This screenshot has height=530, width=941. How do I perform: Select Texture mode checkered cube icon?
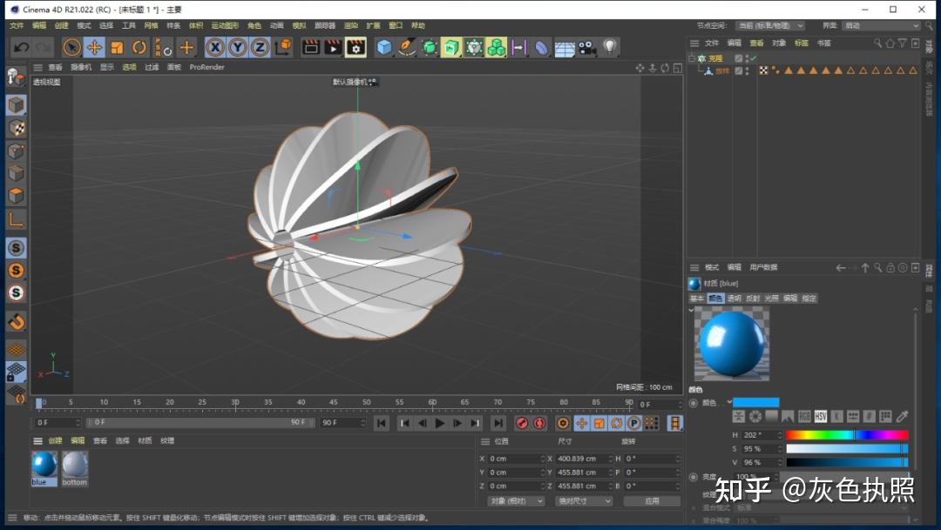[x=17, y=128]
